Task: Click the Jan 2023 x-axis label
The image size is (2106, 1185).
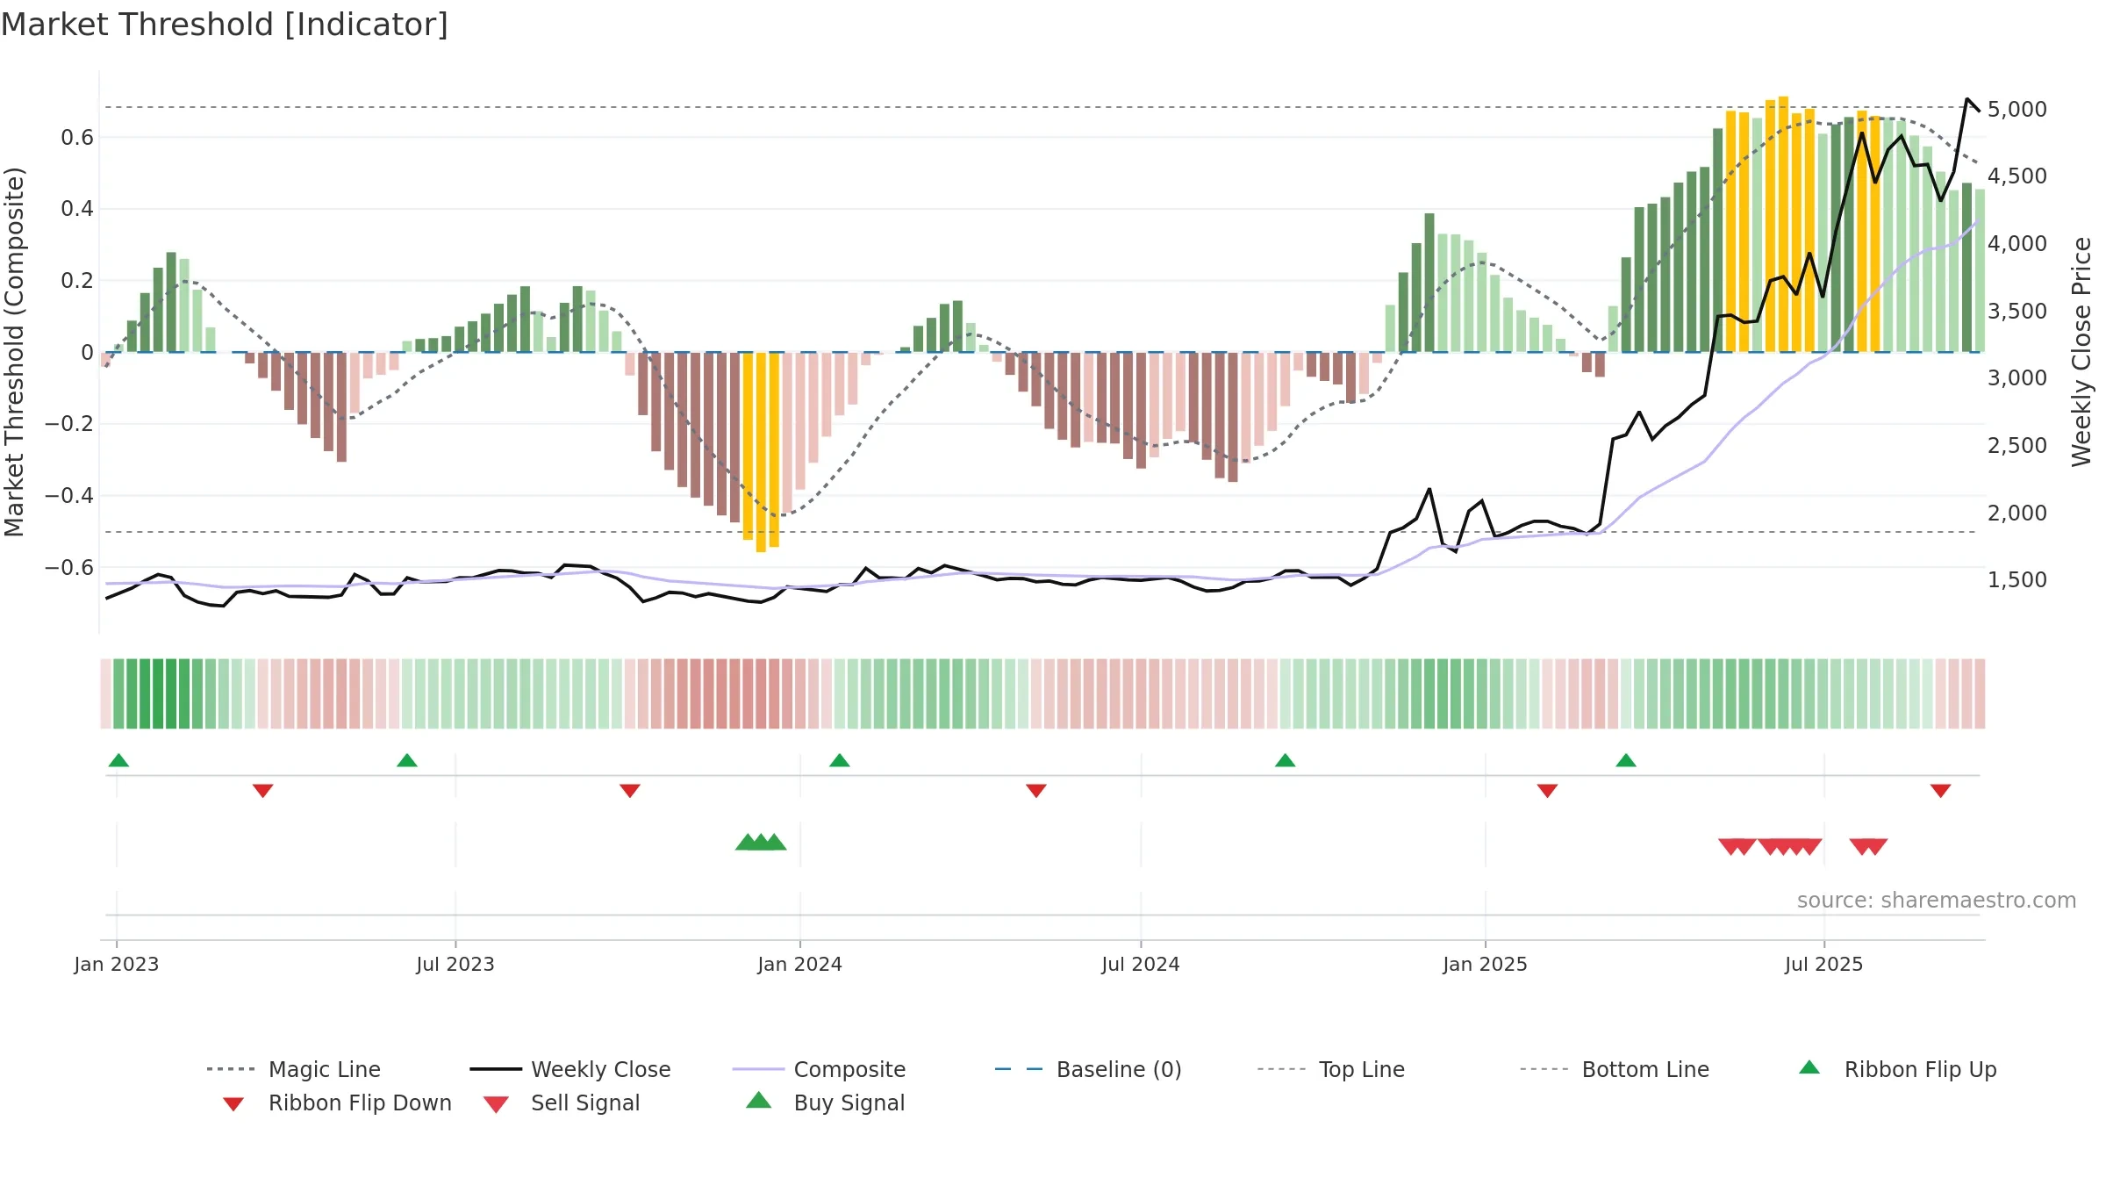Action: pyautogui.click(x=117, y=965)
